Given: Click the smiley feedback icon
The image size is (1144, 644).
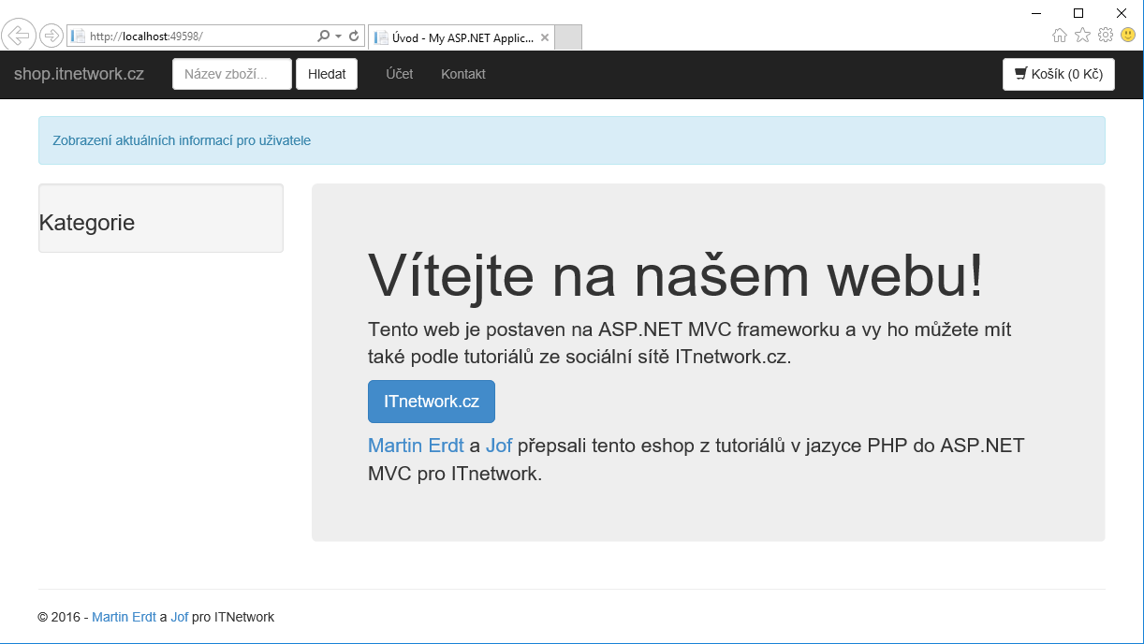Looking at the screenshot, I should coord(1128,36).
